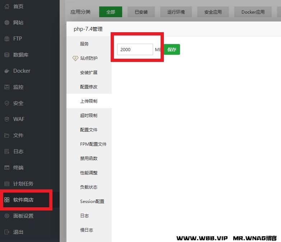Click the grid icon beside 软件商店
The width and height of the screenshot is (281, 242).
point(7,200)
